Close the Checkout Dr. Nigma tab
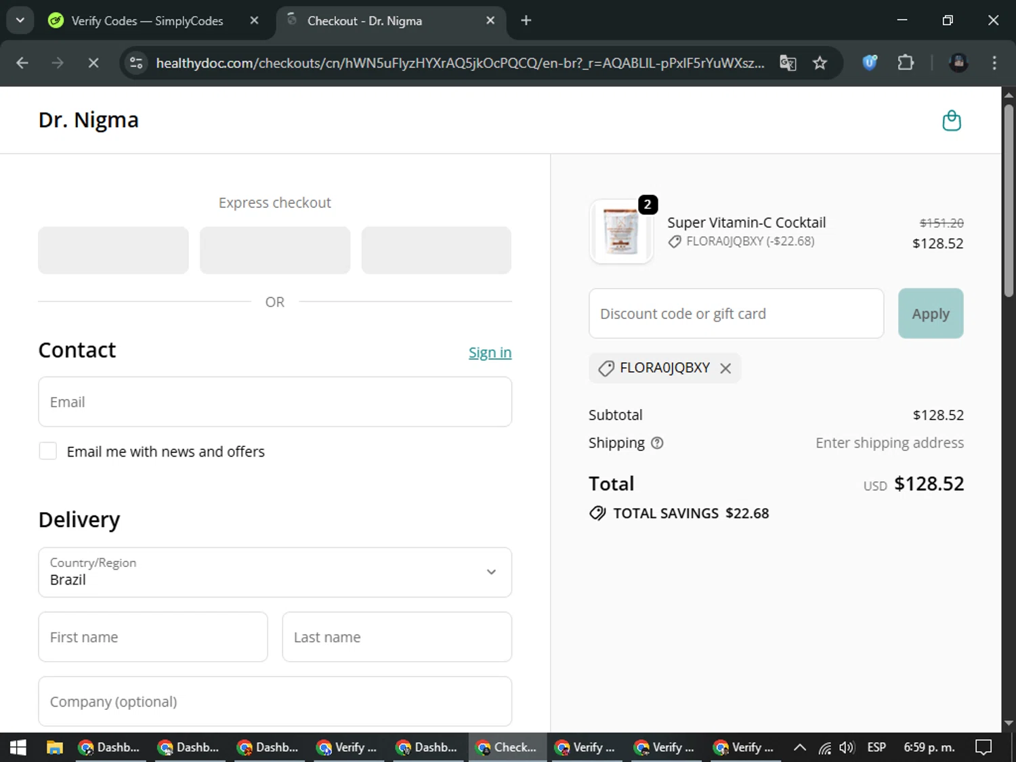This screenshot has width=1016, height=762. tap(490, 20)
